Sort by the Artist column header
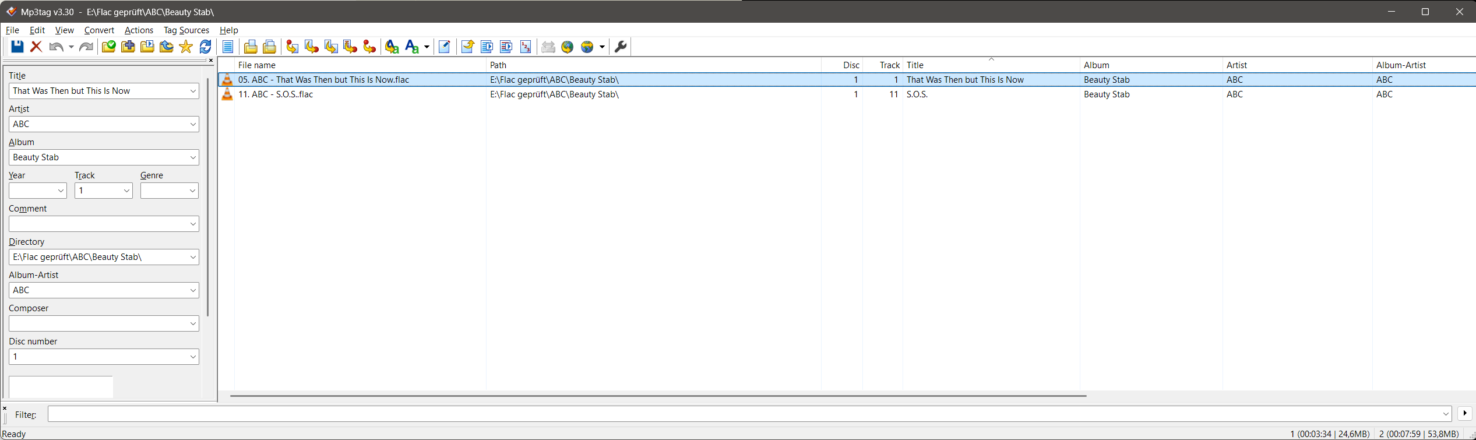The width and height of the screenshot is (1476, 440). tap(1298, 65)
